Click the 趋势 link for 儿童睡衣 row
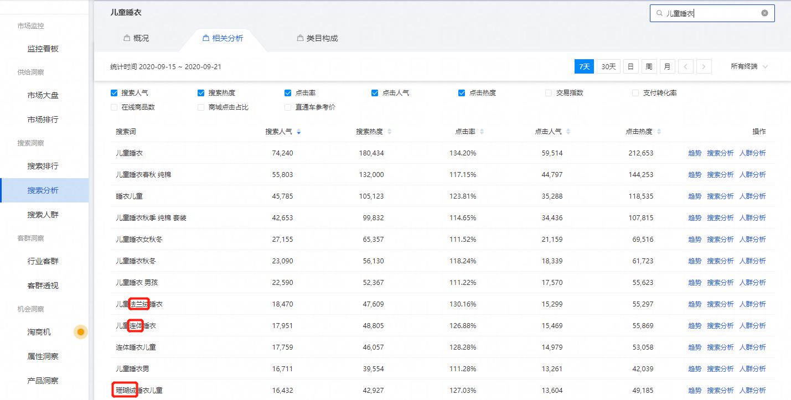The width and height of the screenshot is (791, 400). (694, 153)
